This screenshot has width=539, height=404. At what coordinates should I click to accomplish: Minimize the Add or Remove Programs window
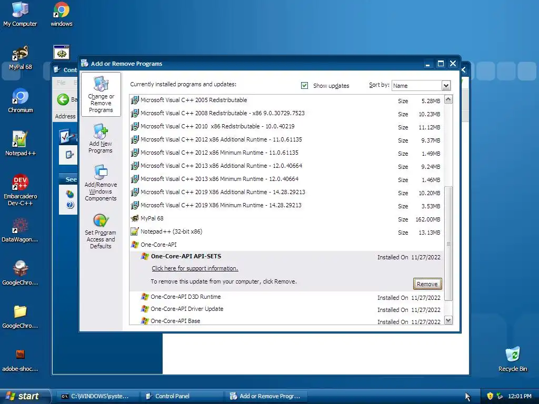point(427,64)
